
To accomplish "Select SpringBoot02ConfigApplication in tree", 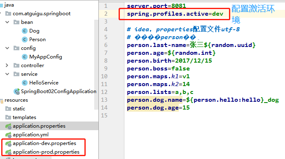I will tap(58, 91).
